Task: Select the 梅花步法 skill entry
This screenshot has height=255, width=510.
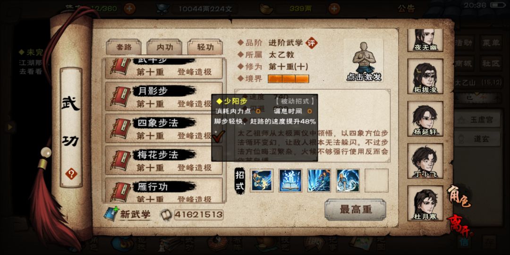Action: coord(164,161)
